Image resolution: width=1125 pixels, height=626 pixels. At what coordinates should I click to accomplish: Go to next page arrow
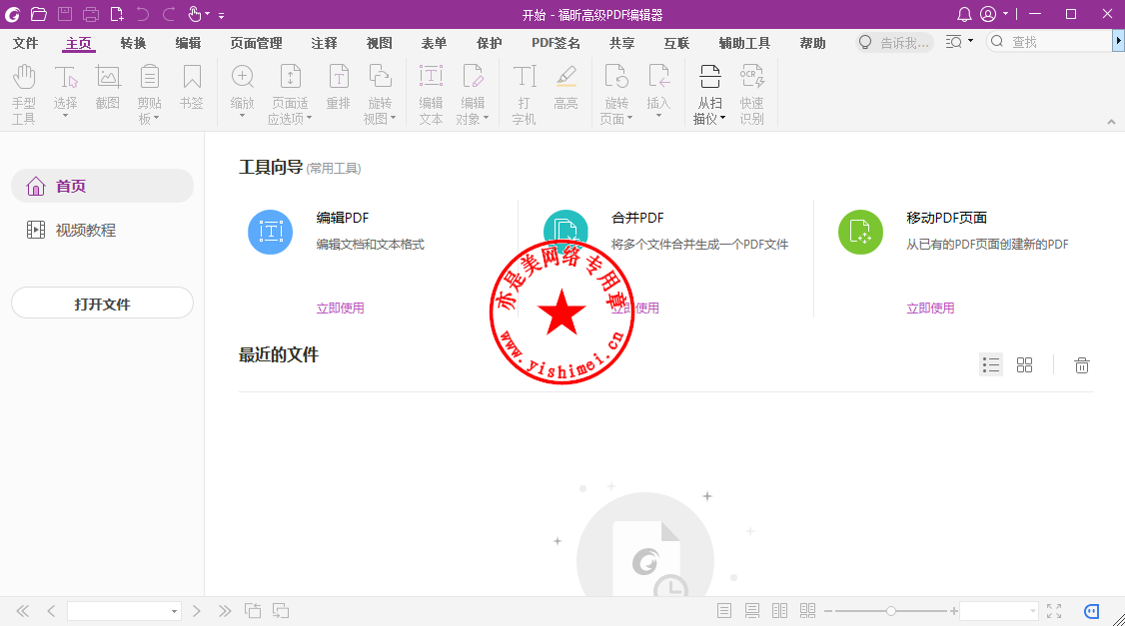[x=197, y=611]
